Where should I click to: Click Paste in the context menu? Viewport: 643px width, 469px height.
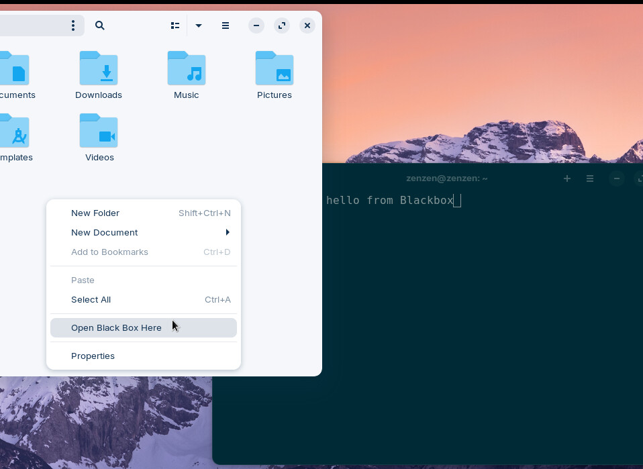tap(144, 280)
